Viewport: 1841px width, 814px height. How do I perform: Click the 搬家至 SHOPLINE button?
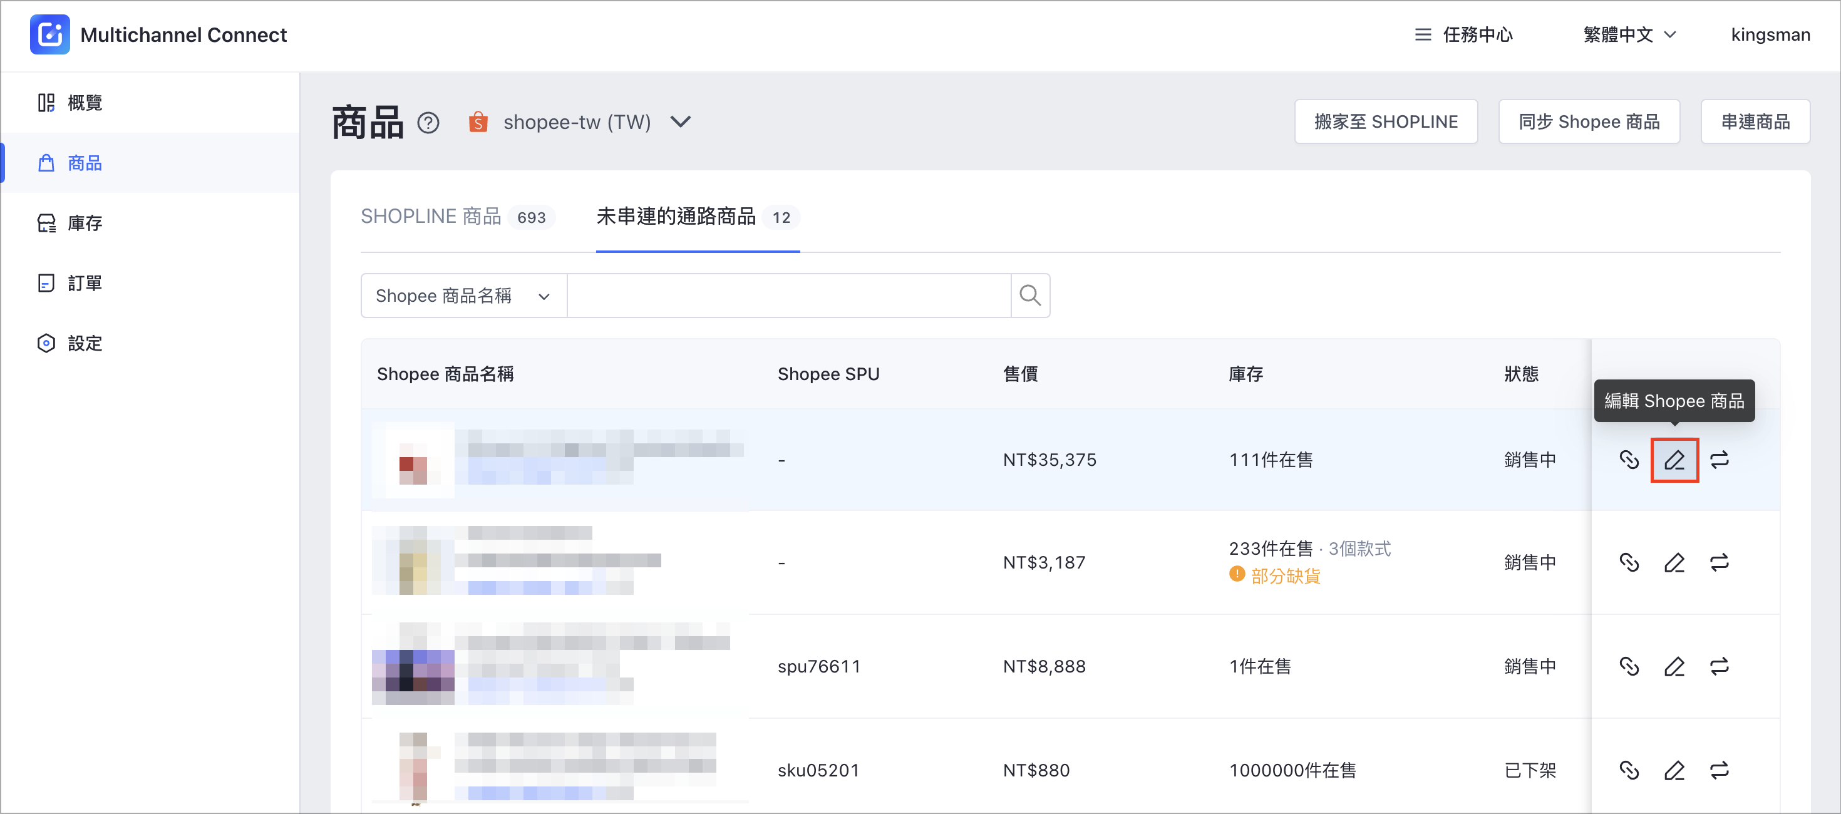click(1386, 121)
